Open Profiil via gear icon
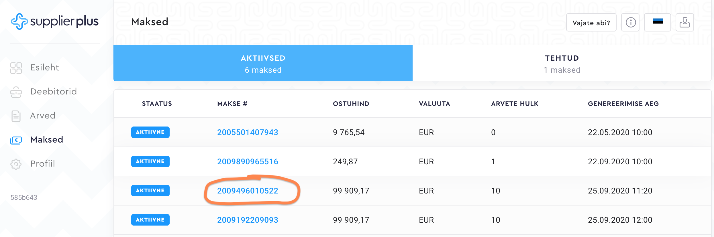 pos(16,164)
